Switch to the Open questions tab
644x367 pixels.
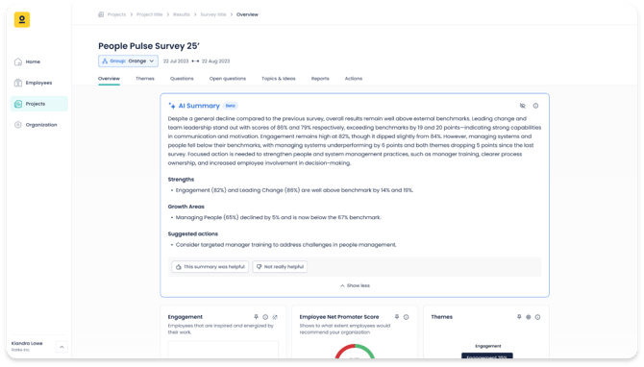(x=228, y=79)
